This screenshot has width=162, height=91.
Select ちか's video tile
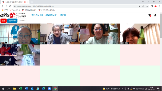click(x=100, y=34)
